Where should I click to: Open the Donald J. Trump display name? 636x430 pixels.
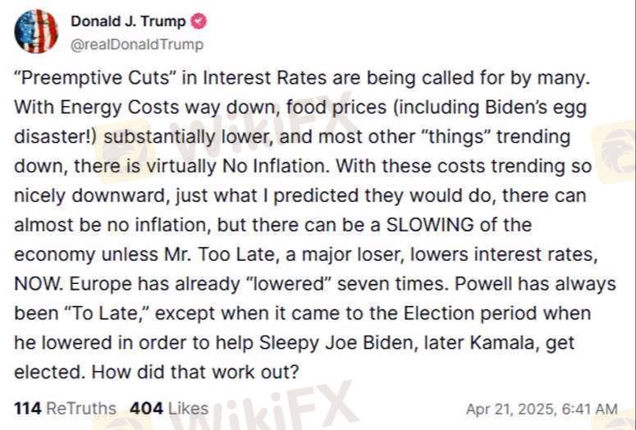coord(128,21)
